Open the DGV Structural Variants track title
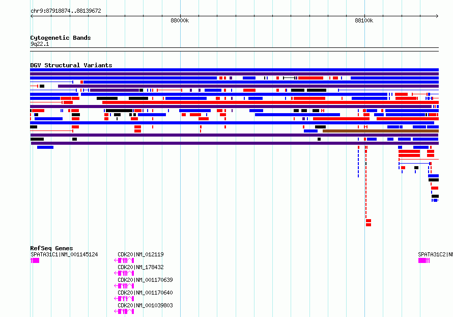Screen dimensions: 453x317 point(71,65)
